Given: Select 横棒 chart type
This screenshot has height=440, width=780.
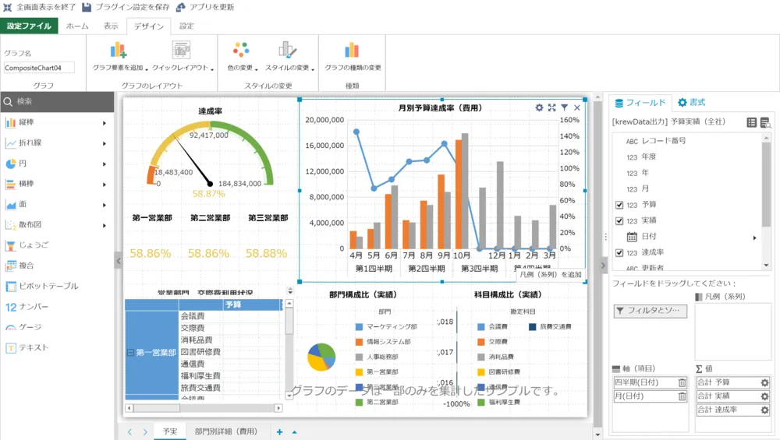Looking at the screenshot, I should click(x=57, y=184).
